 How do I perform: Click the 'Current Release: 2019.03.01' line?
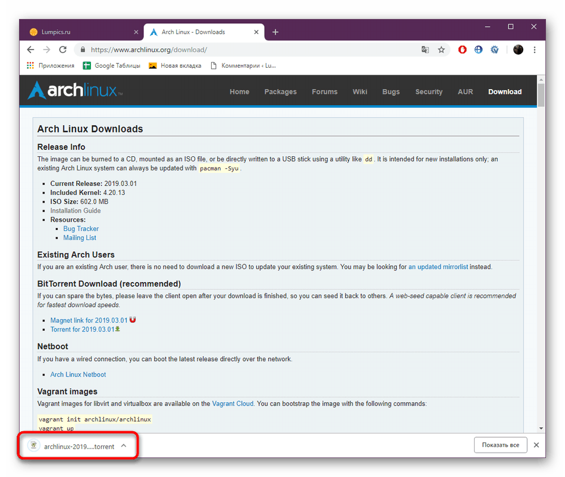tap(94, 184)
